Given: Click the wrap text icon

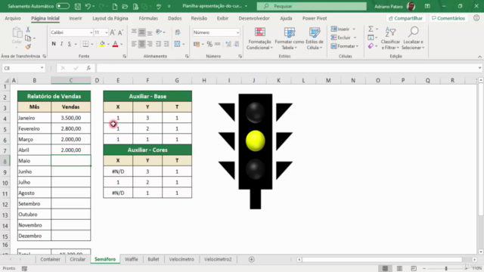Looking at the screenshot, I should (178, 32).
